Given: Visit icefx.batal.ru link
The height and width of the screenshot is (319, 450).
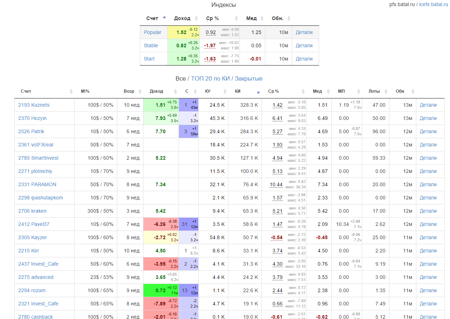Looking at the screenshot, I should point(434,4).
